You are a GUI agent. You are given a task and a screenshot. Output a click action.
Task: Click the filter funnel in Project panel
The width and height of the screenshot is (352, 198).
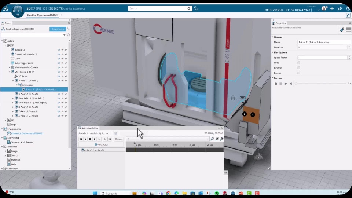point(65,35)
